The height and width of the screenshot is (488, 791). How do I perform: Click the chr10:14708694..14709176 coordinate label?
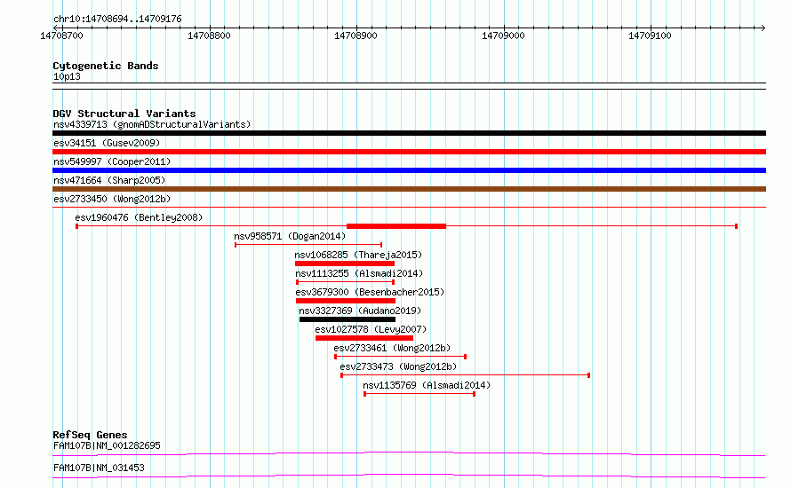[117, 19]
